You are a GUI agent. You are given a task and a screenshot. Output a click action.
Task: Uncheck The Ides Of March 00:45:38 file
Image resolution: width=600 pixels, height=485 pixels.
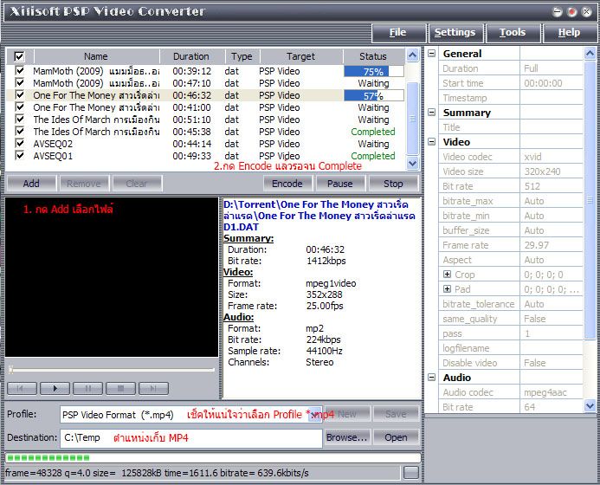click(x=20, y=132)
